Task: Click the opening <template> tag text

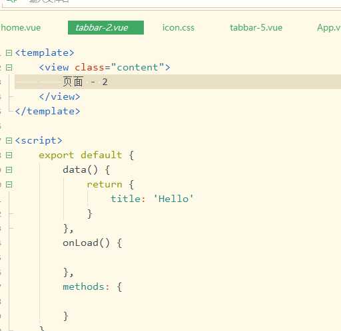Action: pos(45,53)
